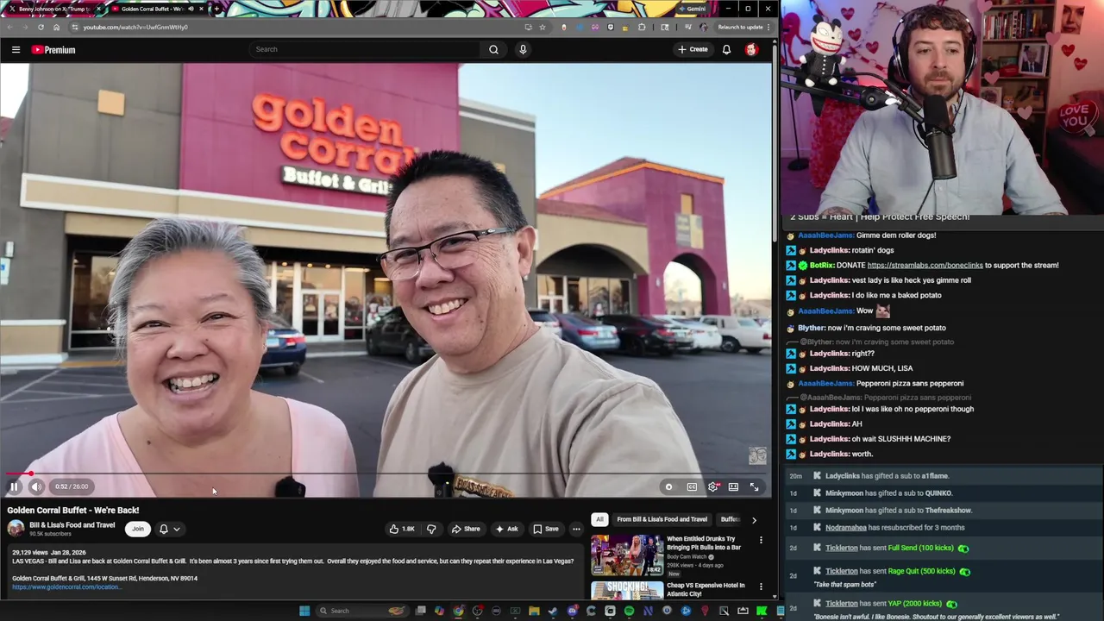Image resolution: width=1104 pixels, height=621 pixels.
Task: Open more actions three-dot menu
Action: click(x=576, y=529)
